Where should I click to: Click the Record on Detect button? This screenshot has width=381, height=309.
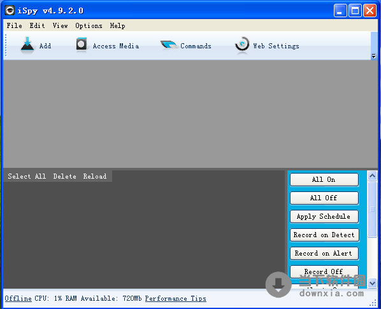pyautogui.click(x=324, y=235)
